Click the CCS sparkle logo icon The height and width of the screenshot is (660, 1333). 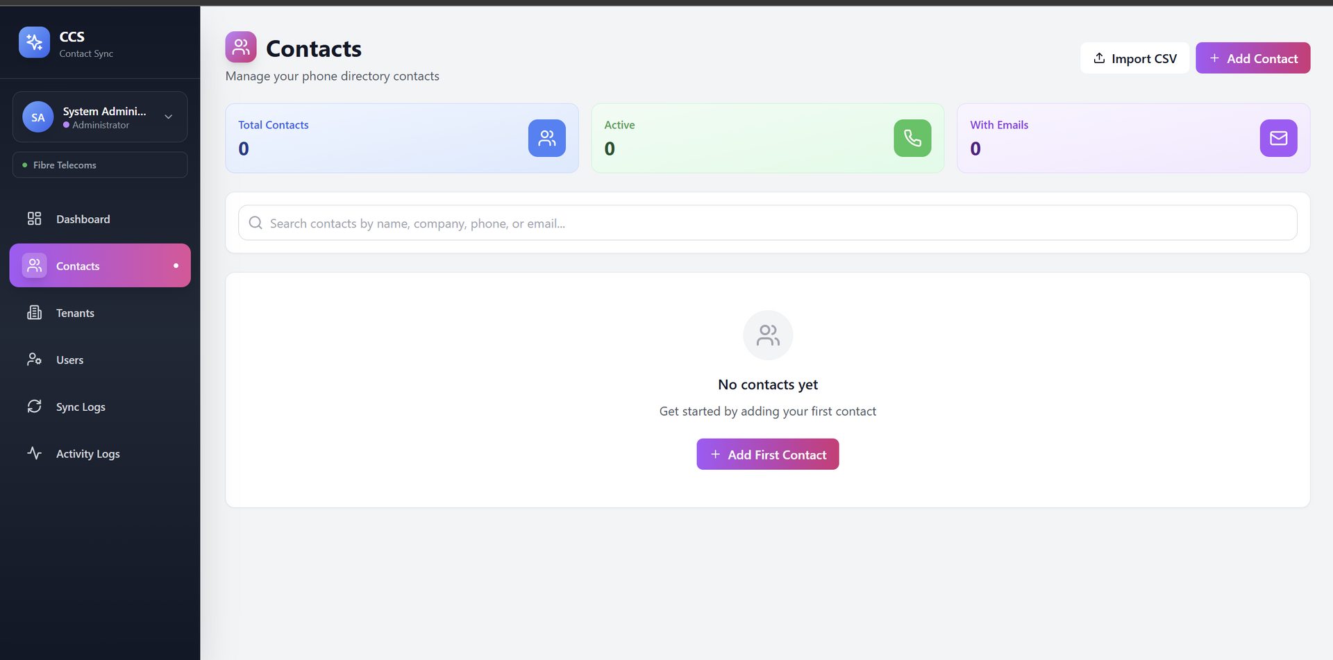click(34, 42)
